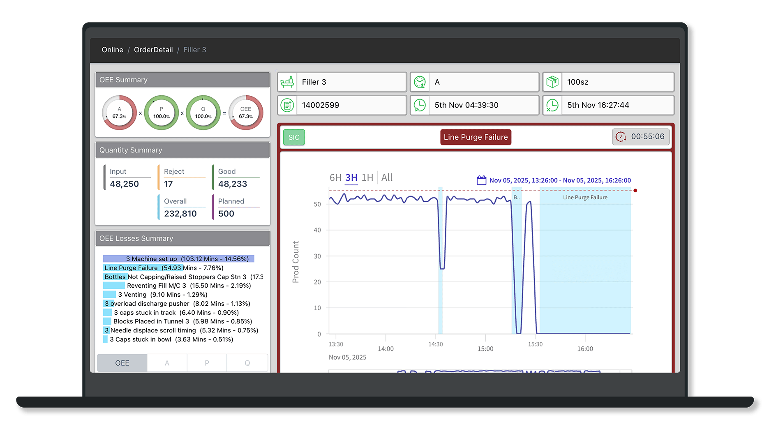Click the Filler 3 machine icon

287,82
